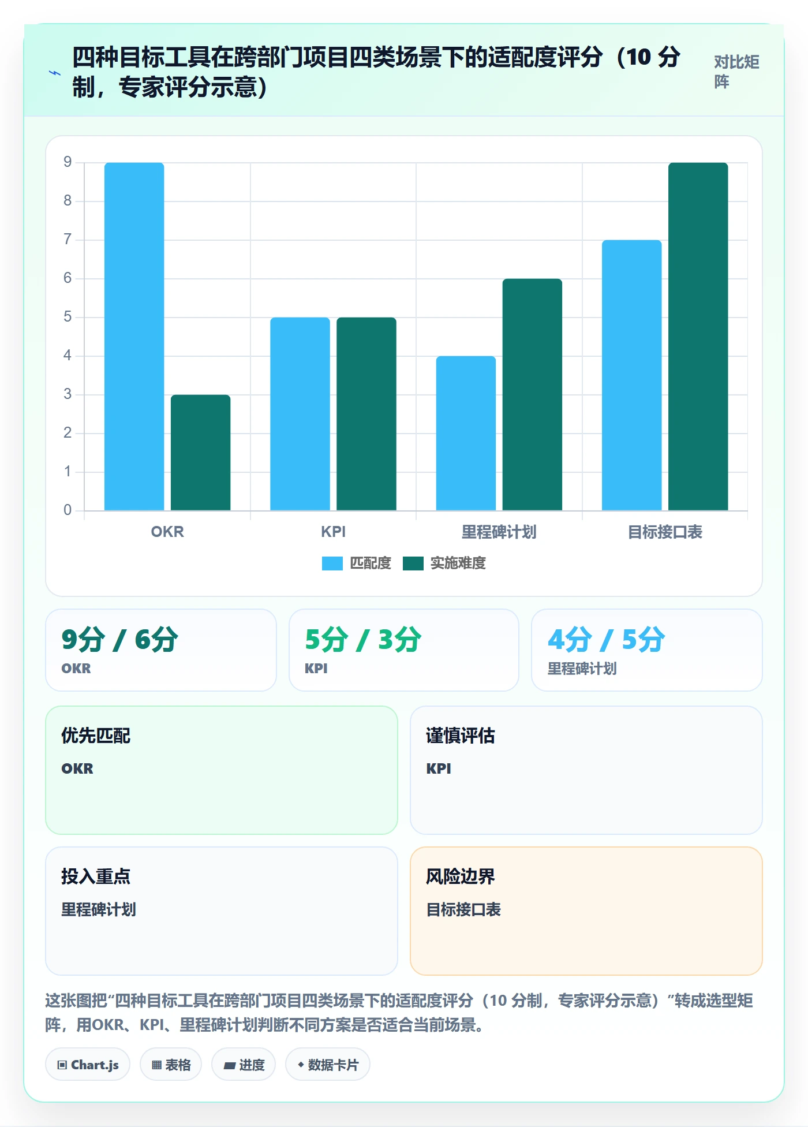Click the KPI x-axis label
This screenshot has width=808, height=1127.
click(334, 532)
